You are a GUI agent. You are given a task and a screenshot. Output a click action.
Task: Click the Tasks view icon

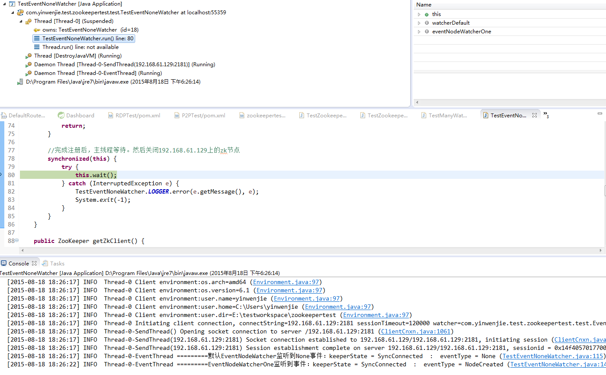[45, 263]
